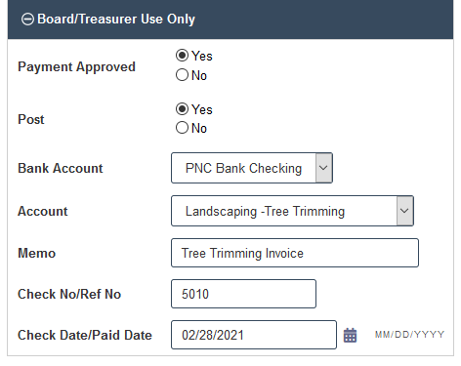
Task: Click the Board/Treasurer Use Only header
Action: [230, 20]
